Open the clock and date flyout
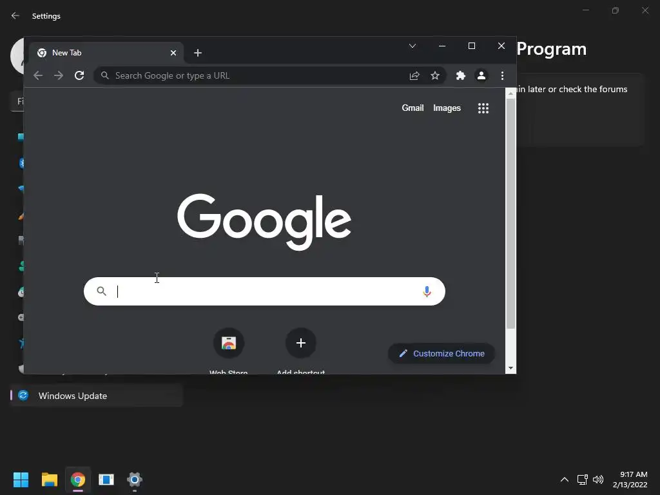 pos(630,480)
